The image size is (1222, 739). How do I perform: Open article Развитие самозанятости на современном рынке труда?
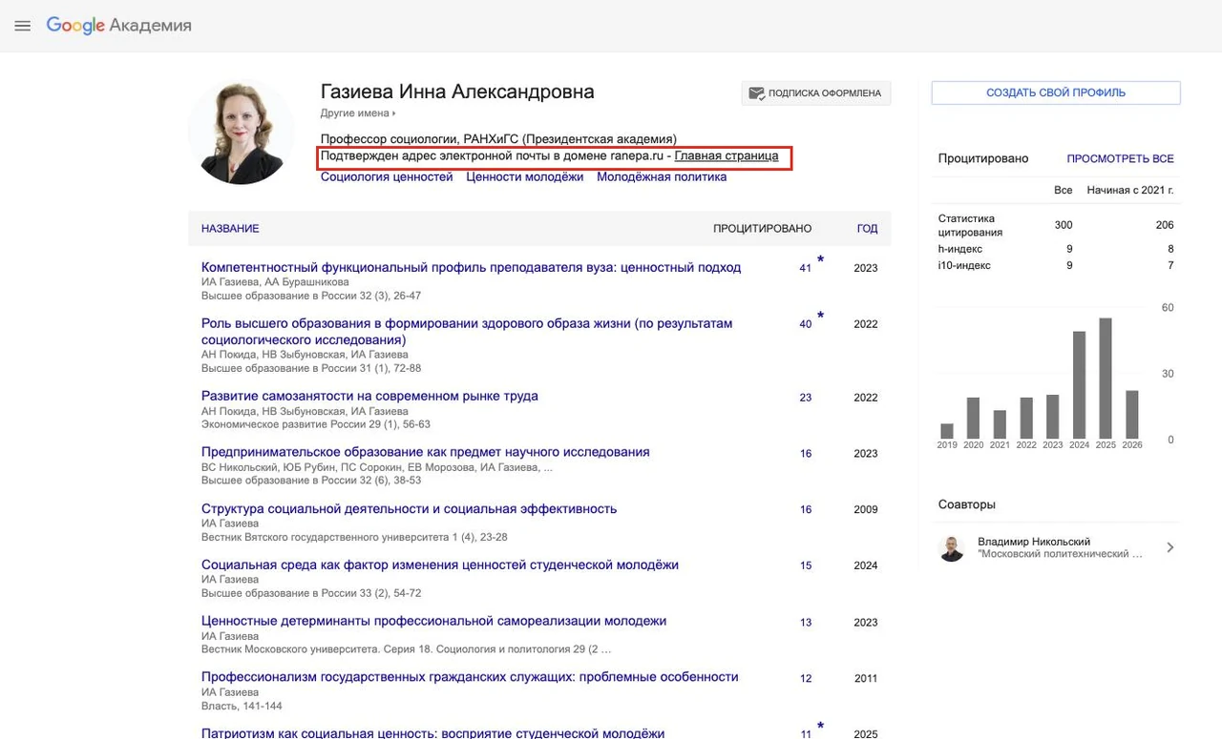click(369, 396)
